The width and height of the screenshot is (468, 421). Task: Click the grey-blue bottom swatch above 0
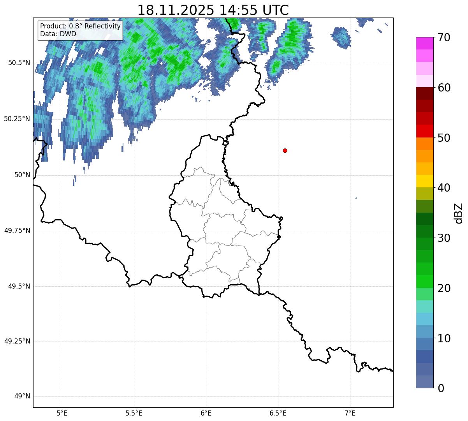click(424, 382)
